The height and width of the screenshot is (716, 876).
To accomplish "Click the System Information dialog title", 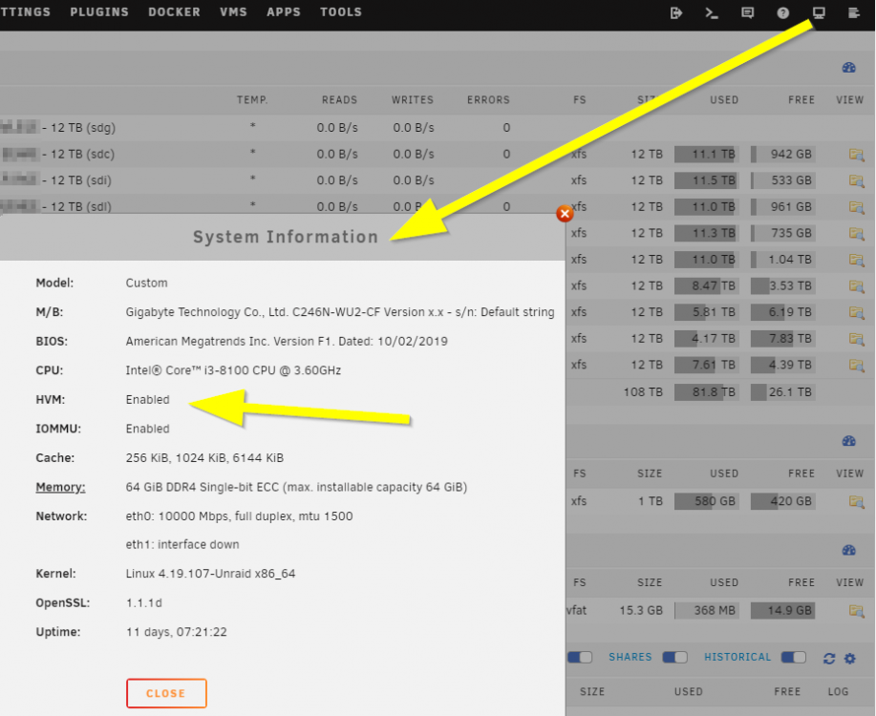I will pos(286,237).
